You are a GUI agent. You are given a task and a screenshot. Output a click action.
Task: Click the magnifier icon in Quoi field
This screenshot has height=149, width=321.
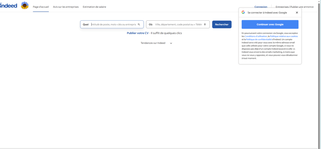pos(139,24)
